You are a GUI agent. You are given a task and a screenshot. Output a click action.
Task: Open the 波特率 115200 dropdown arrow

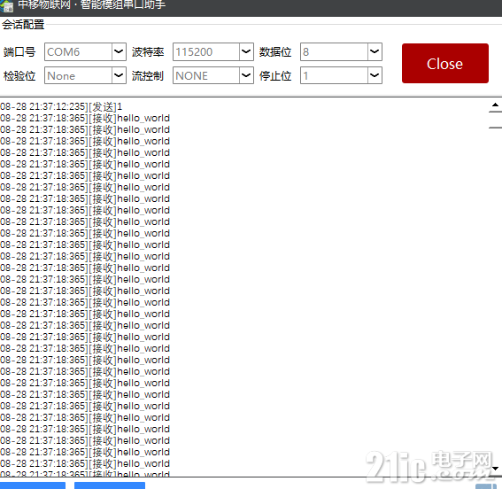246,52
